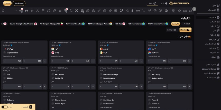
Task: Expand more markets for MCC Green match
Action: point(93,86)
